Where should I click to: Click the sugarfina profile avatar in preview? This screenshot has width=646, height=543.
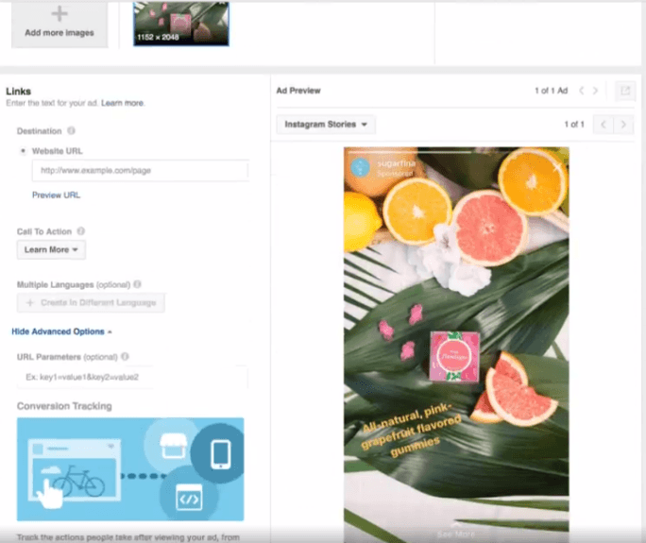[x=360, y=168]
